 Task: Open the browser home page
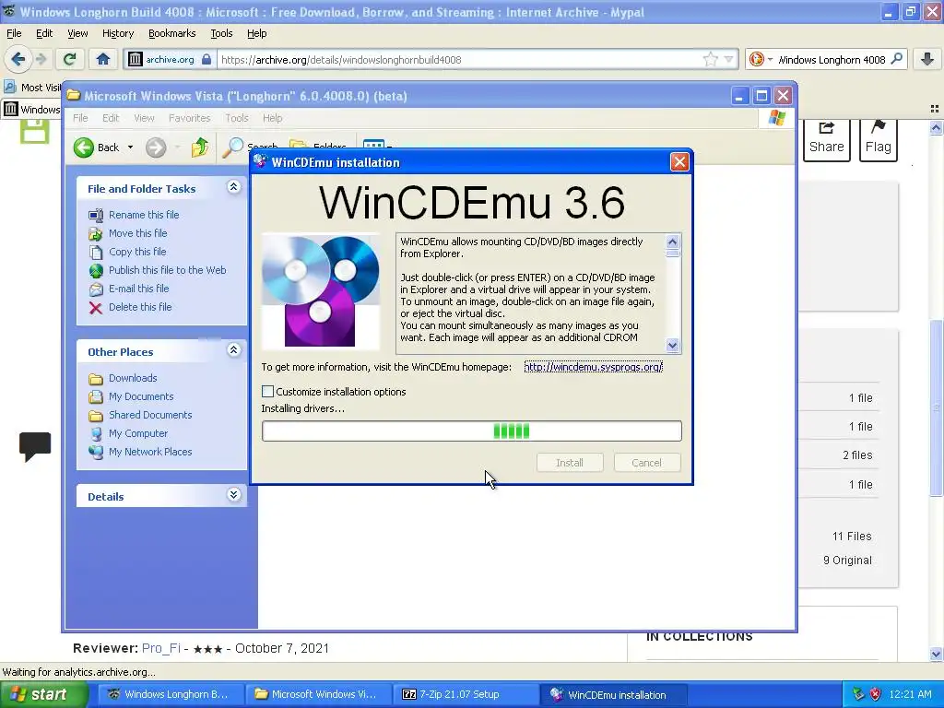tap(103, 59)
